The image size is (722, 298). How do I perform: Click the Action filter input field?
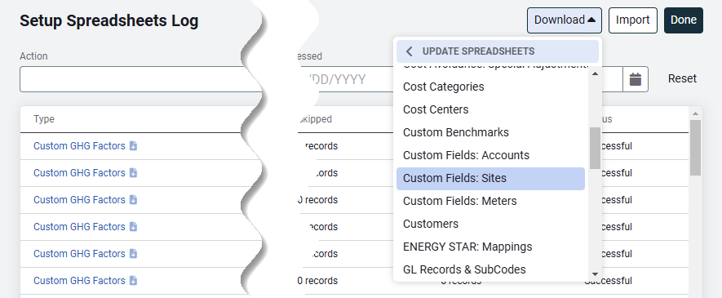(140, 79)
